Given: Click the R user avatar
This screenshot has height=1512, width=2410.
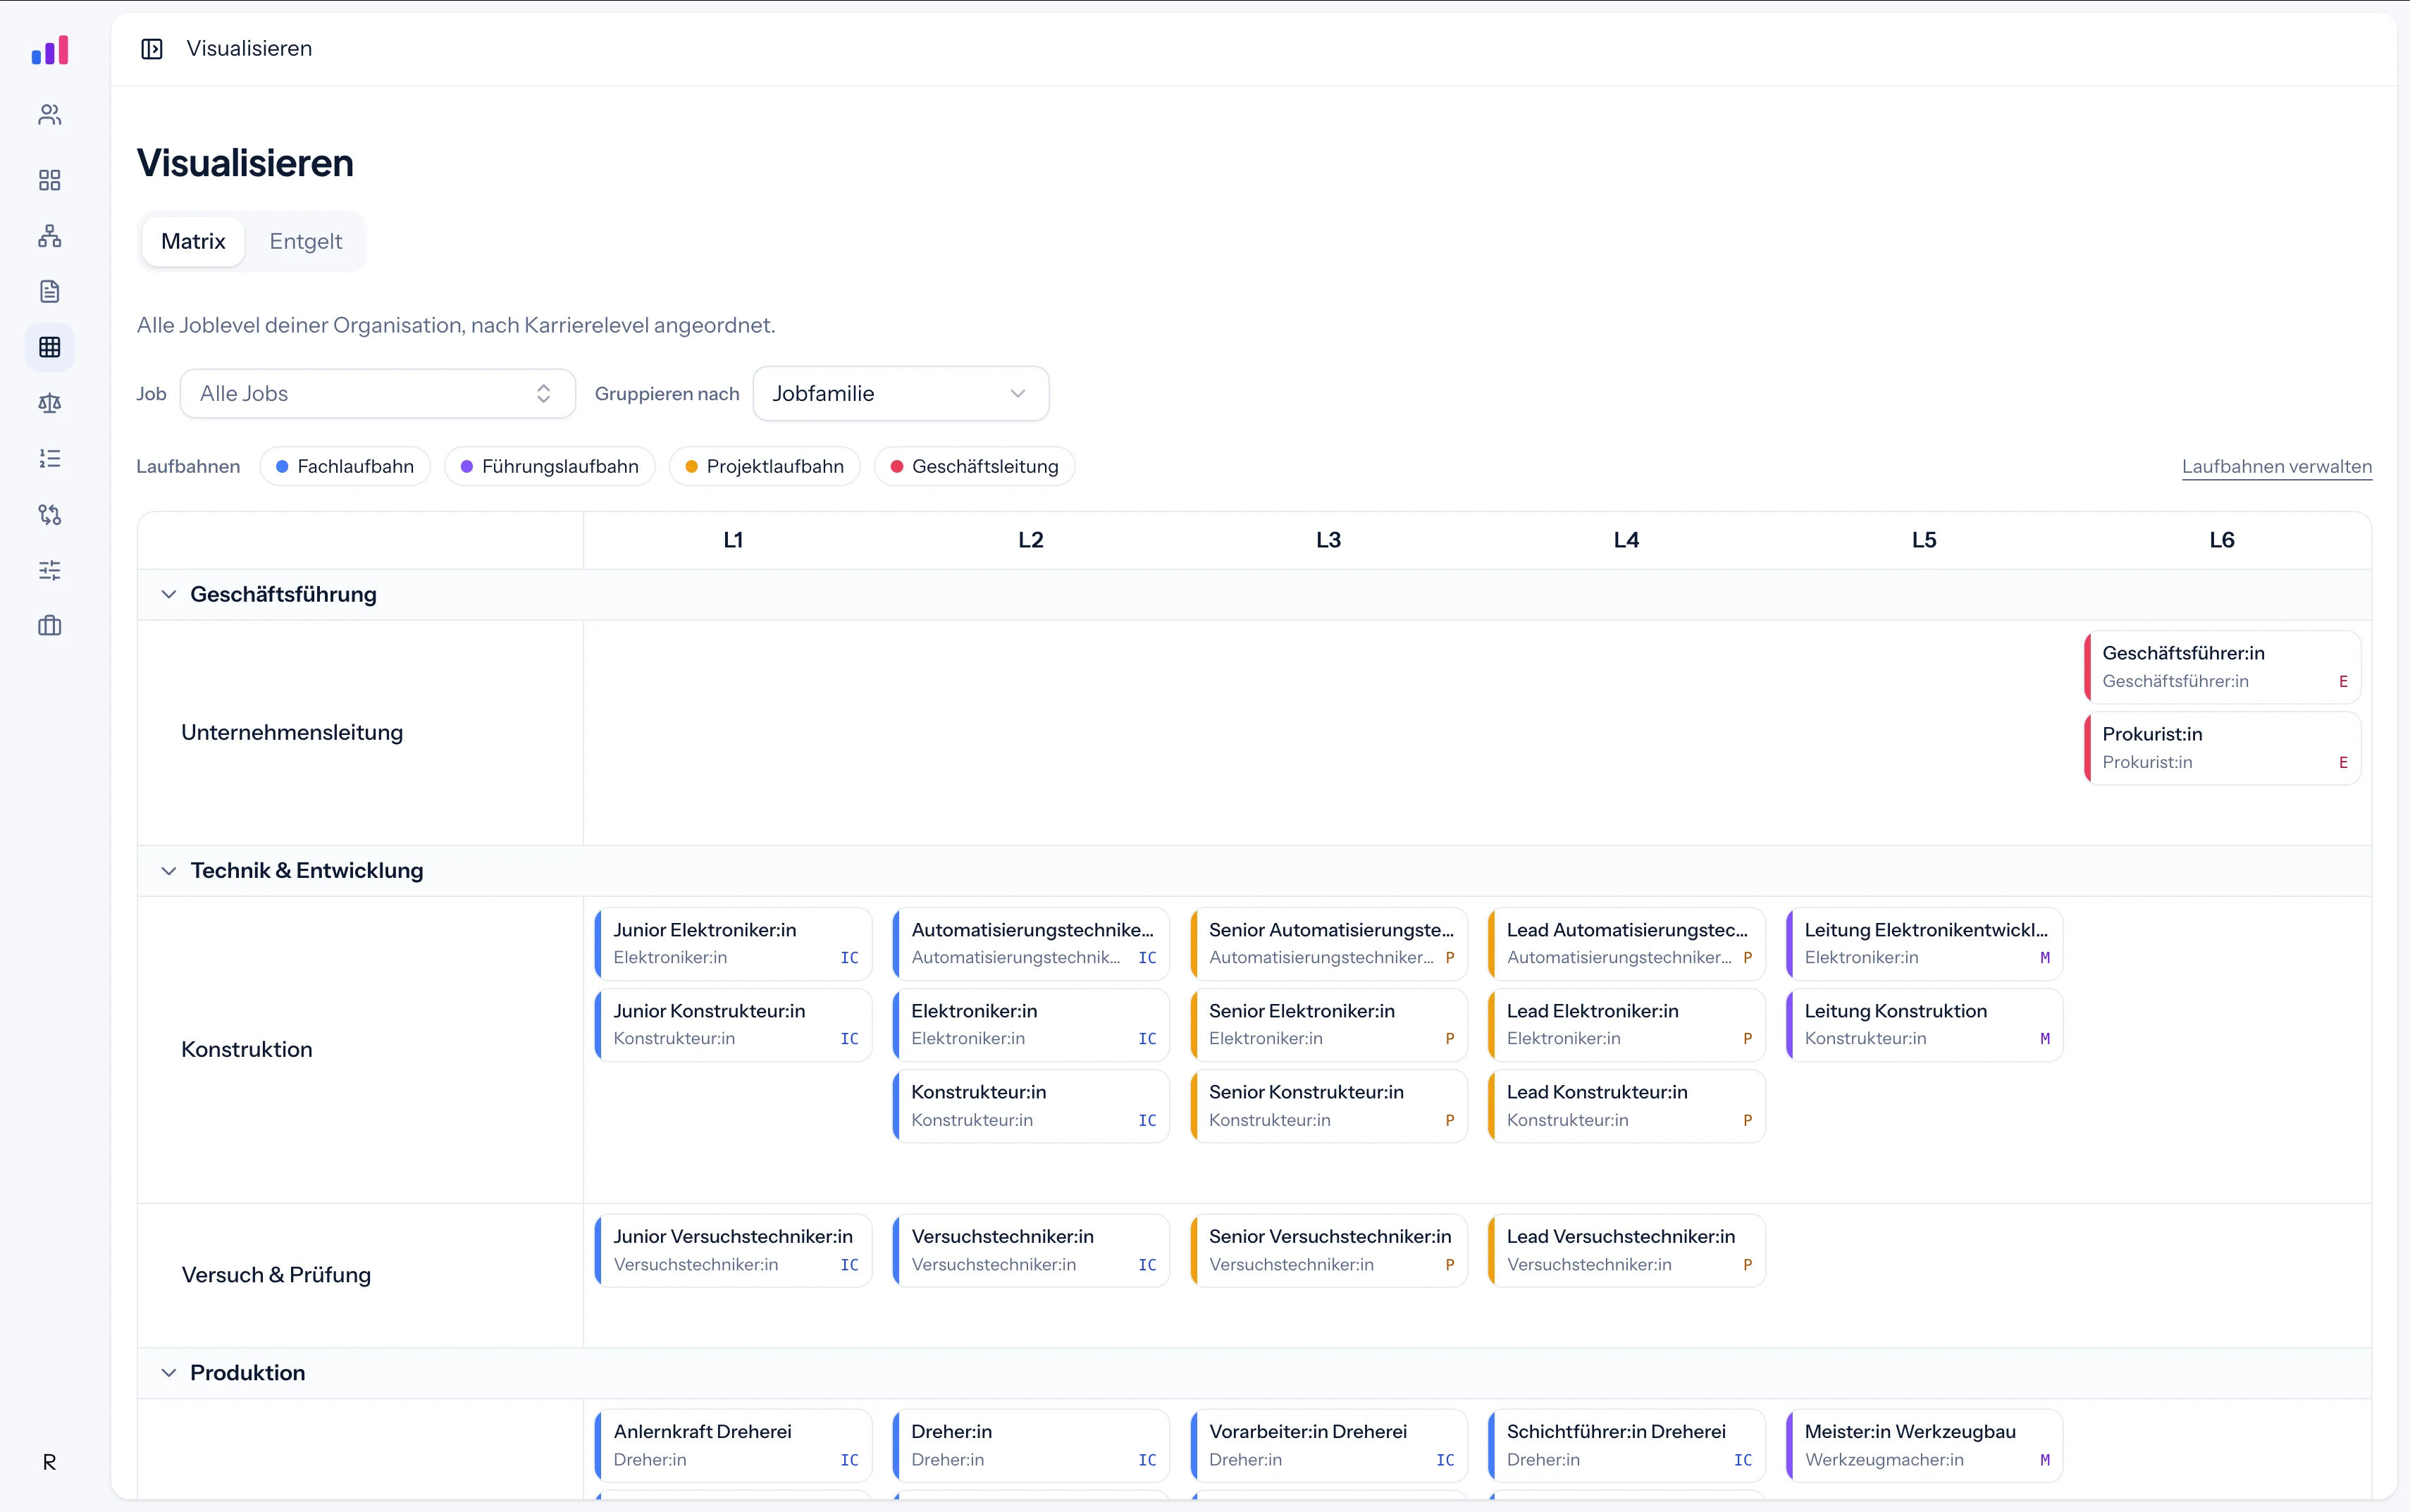Looking at the screenshot, I should click(x=50, y=1462).
